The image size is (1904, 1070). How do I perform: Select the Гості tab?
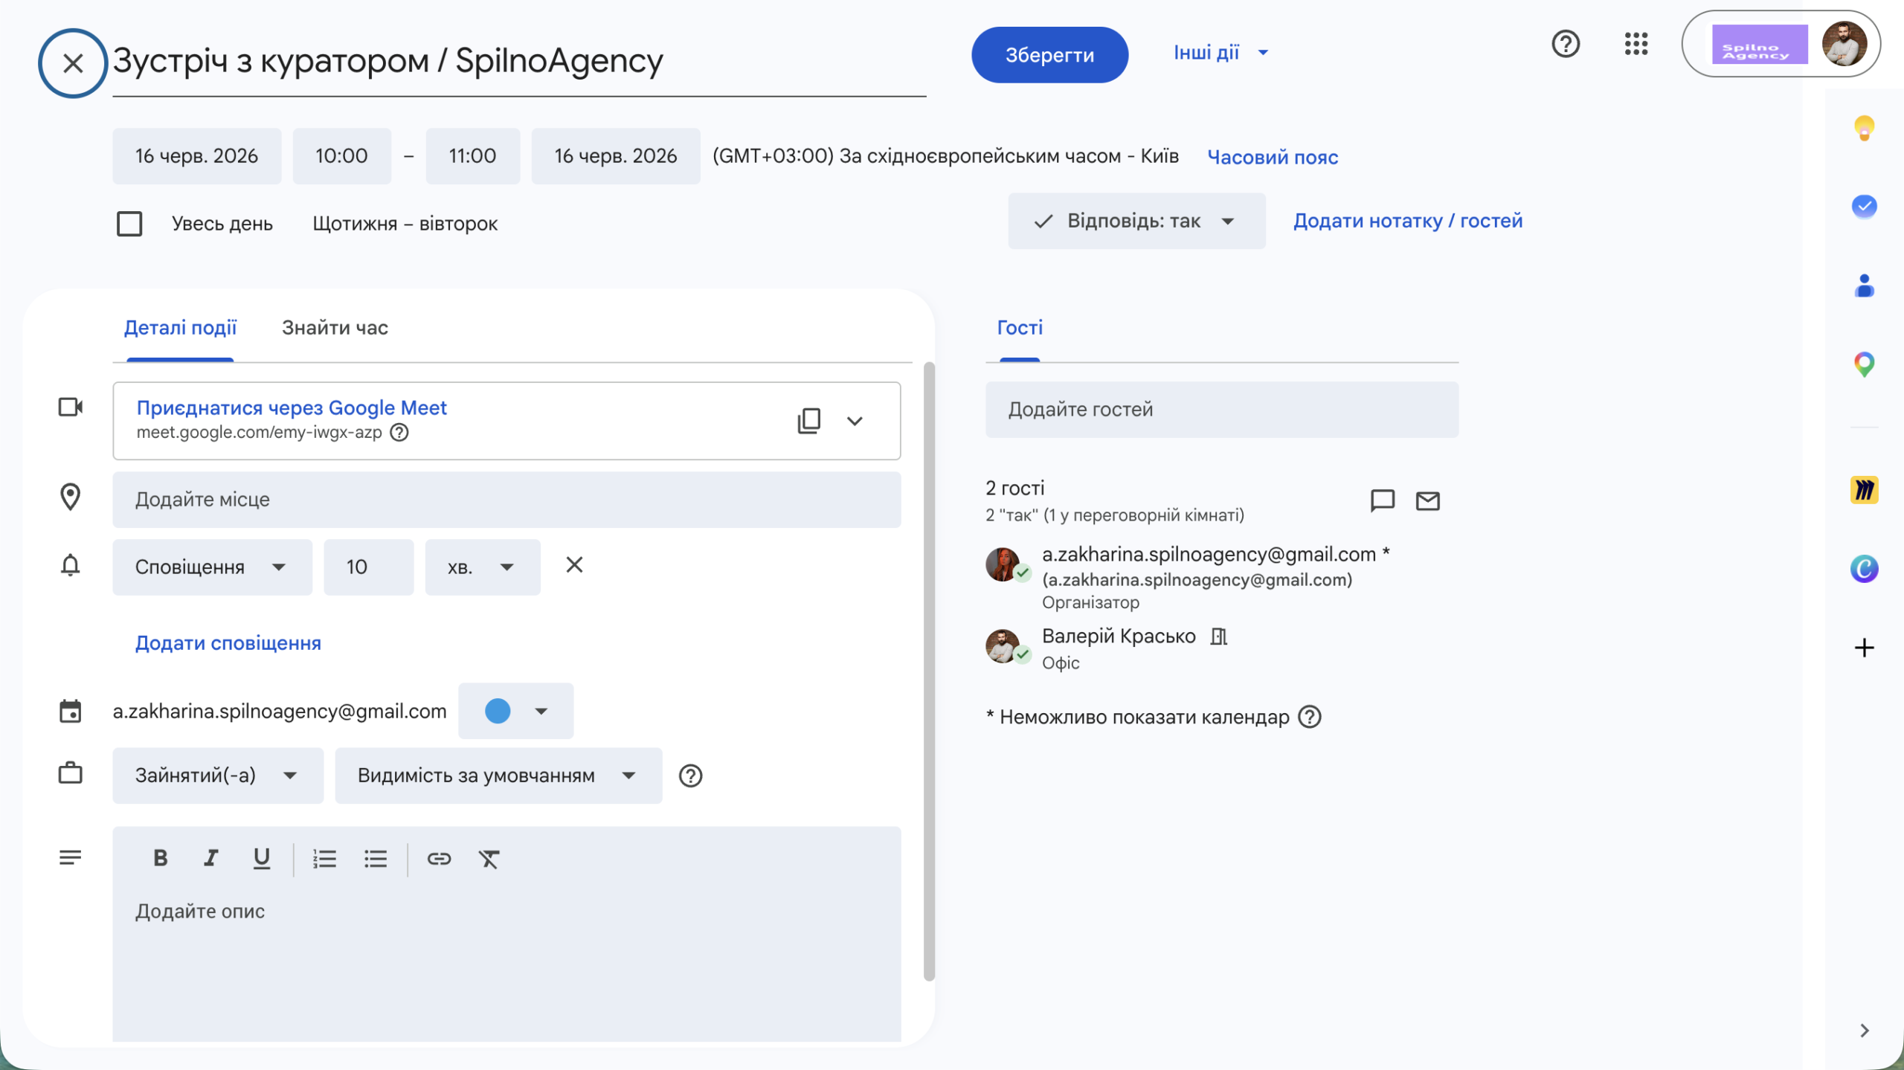(1020, 328)
